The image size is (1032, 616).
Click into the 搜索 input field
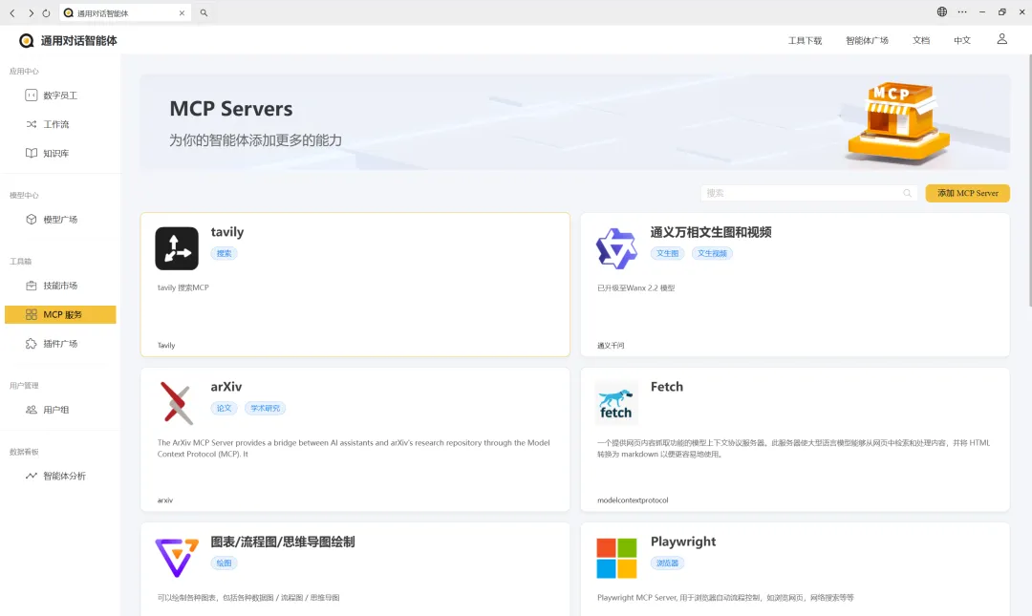(808, 193)
